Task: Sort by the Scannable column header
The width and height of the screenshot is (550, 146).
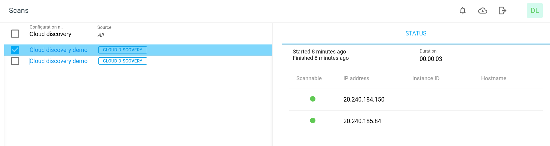Action: click(x=309, y=78)
